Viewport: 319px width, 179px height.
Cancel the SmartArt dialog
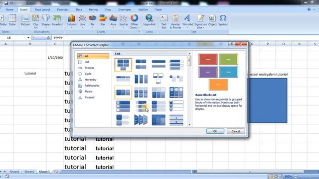pos(236,131)
